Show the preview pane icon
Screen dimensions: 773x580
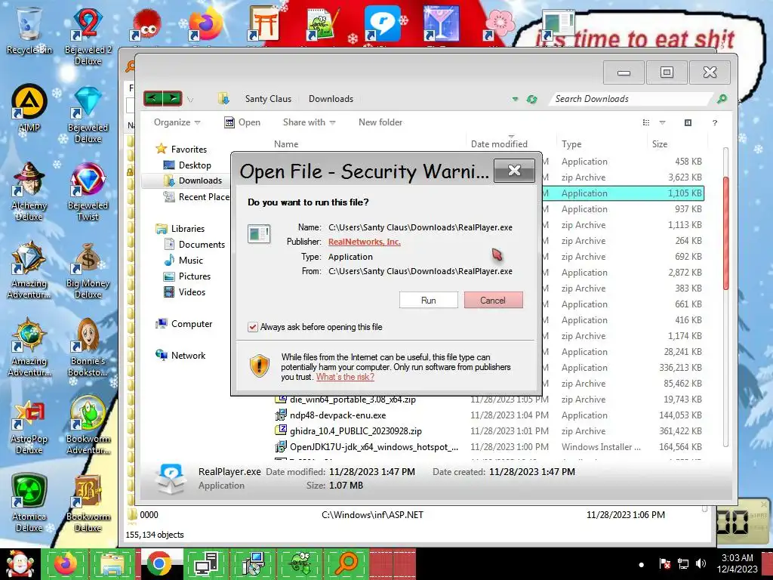point(688,122)
